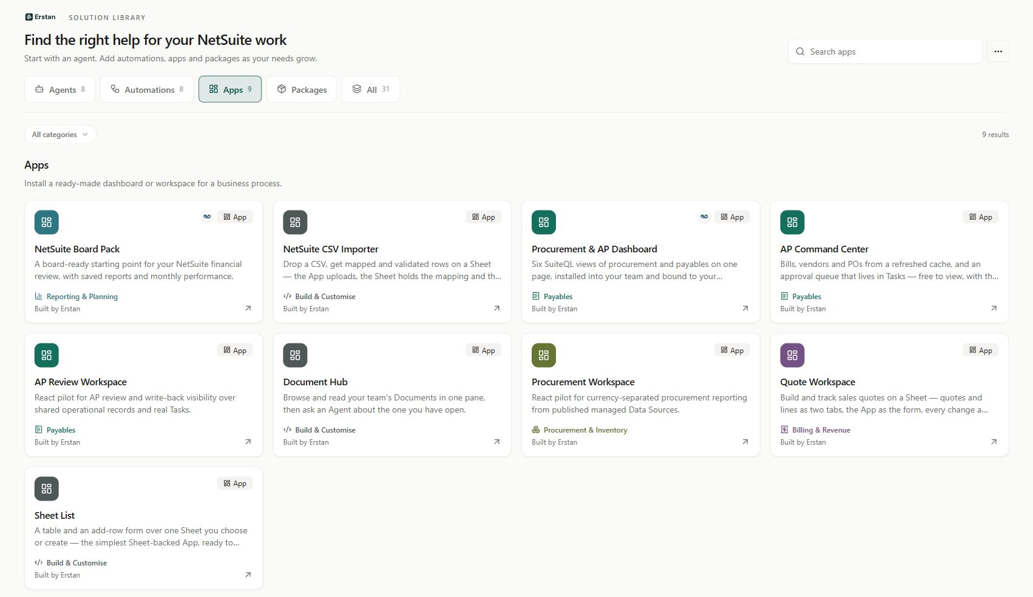Click the infinity badge on Procurement & AP Dashboard card
1033x597 pixels.
click(704, 217)
